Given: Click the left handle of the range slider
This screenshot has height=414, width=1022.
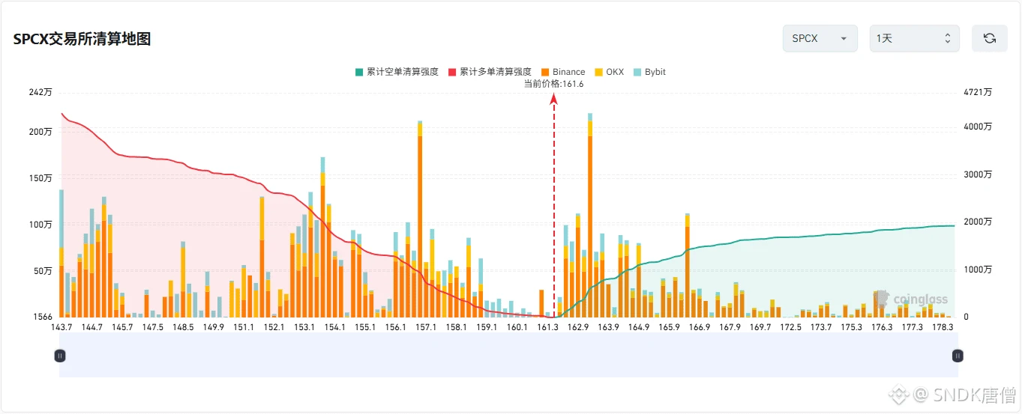Looking at the screenshot, I should (60, 356).
